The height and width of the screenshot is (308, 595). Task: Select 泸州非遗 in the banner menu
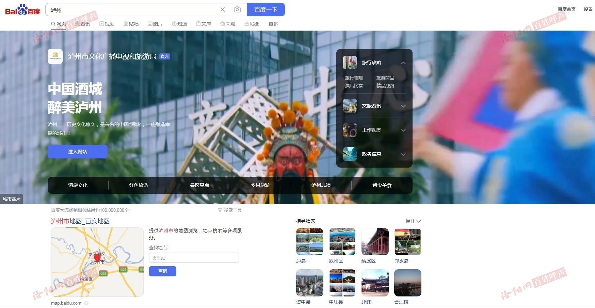click(321, 185)
